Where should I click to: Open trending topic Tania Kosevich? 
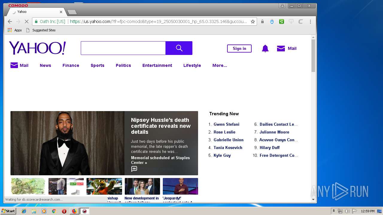point(228,148)
